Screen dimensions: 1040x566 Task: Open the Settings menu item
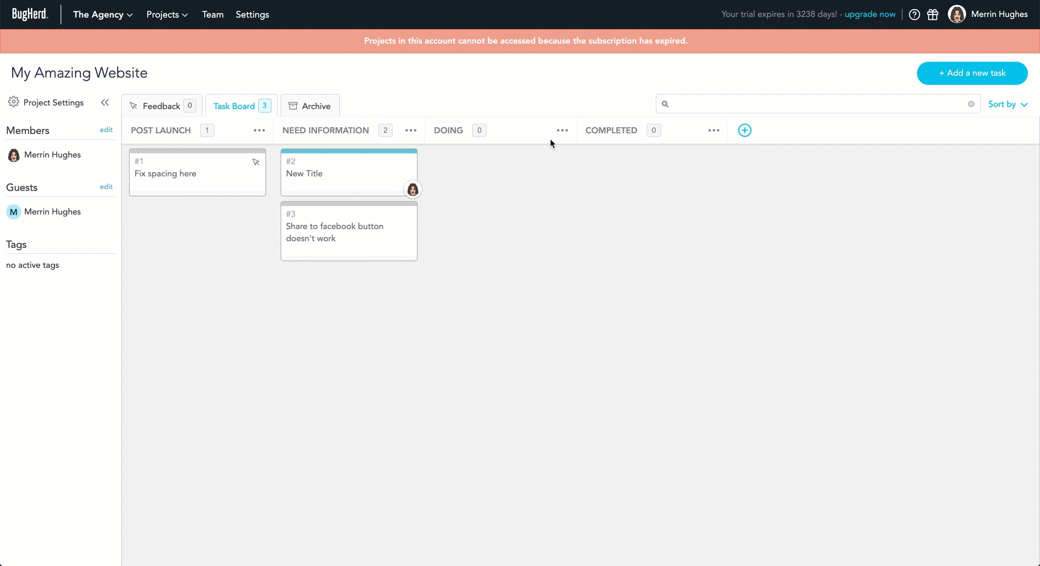(252, 15)
